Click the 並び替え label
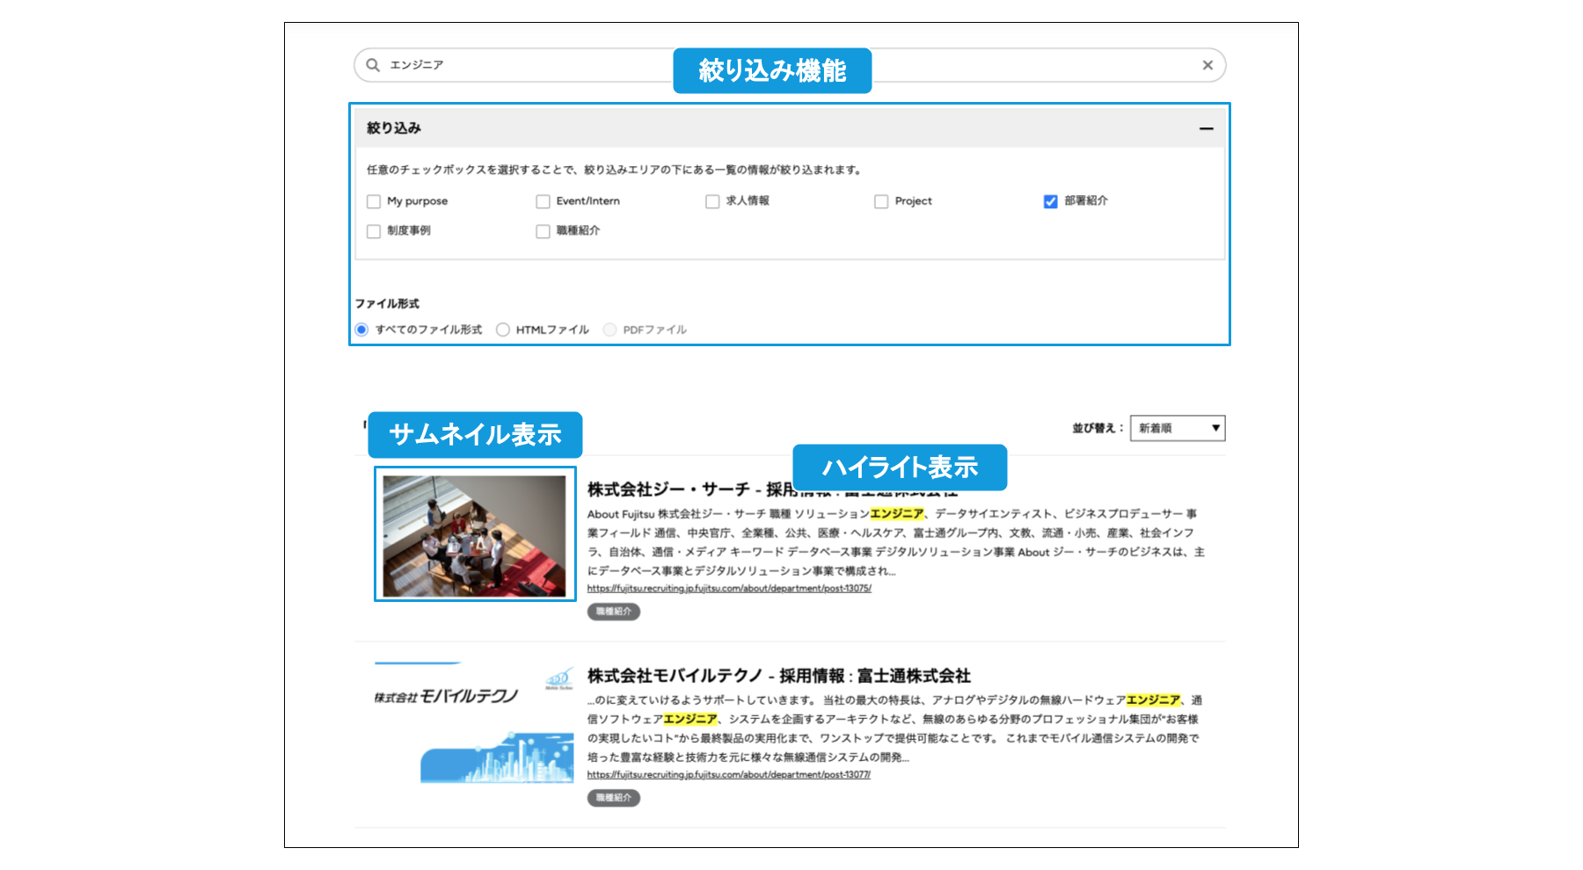The image size is (1583, 870). click(1097, 428)
